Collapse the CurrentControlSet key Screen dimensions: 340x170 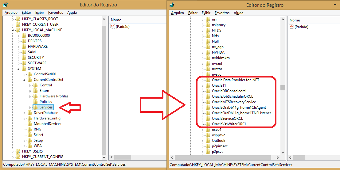click(25, 80)
